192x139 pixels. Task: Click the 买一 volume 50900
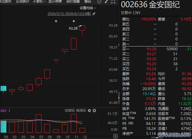click(172, 49)
